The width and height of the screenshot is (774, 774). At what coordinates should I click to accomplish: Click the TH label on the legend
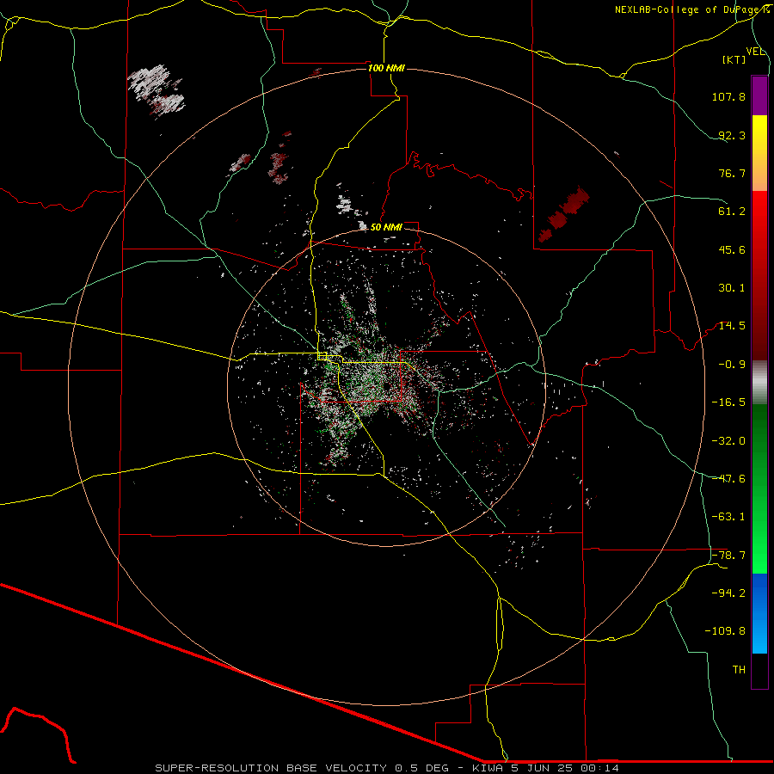pyautogui.click(x=739, y=670)
